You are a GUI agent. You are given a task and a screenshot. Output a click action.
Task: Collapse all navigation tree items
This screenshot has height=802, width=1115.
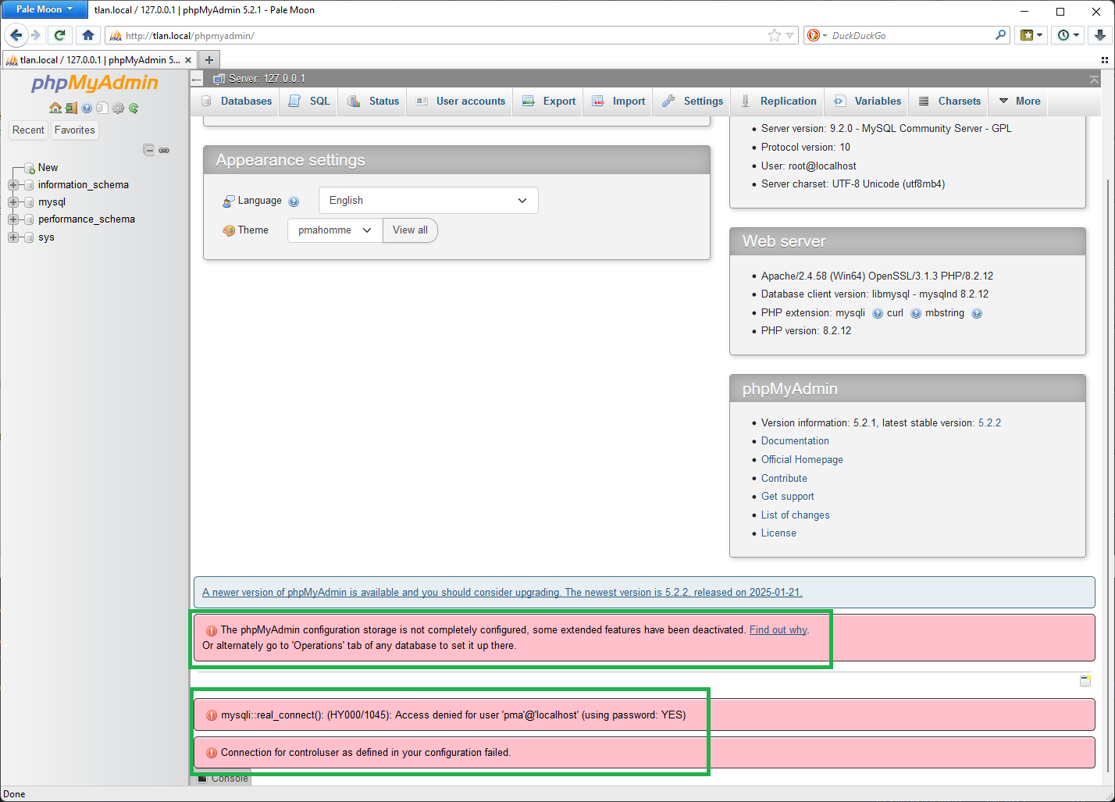click(x=148, y=150)
